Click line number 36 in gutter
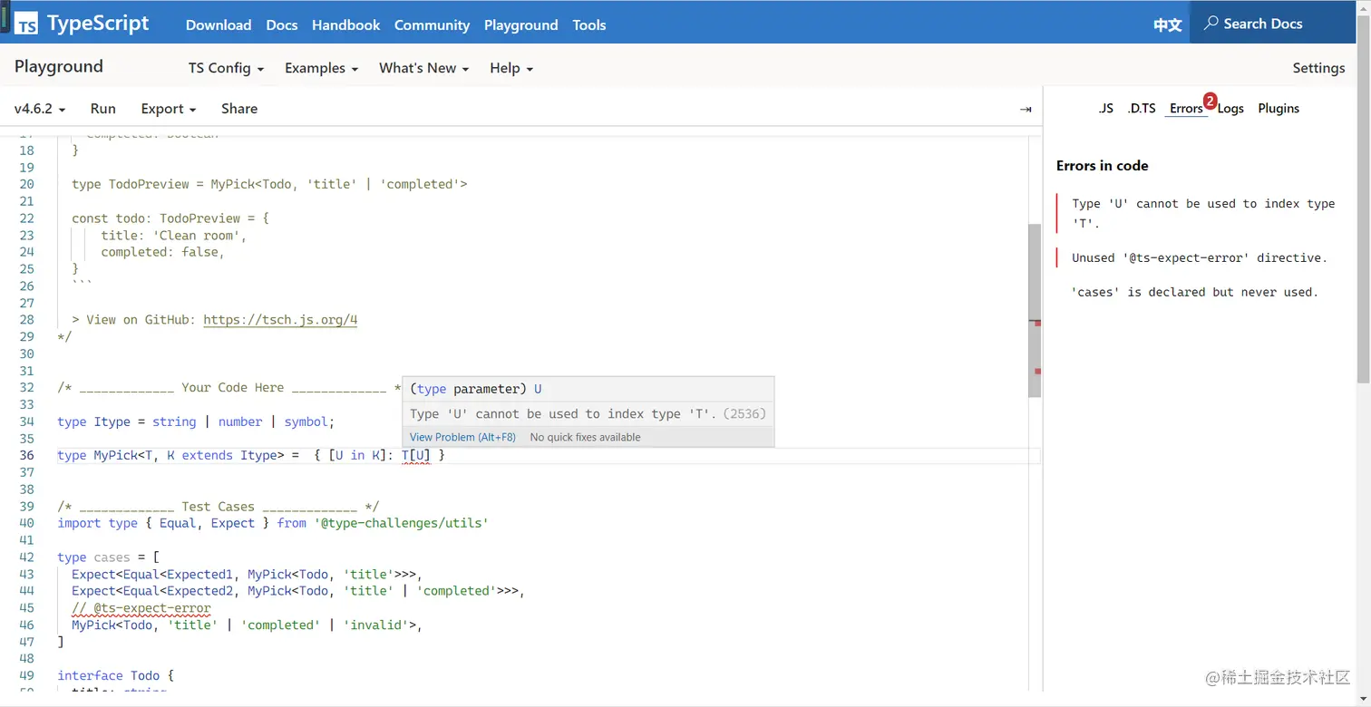1371x707 pixels. pos(26,456)
